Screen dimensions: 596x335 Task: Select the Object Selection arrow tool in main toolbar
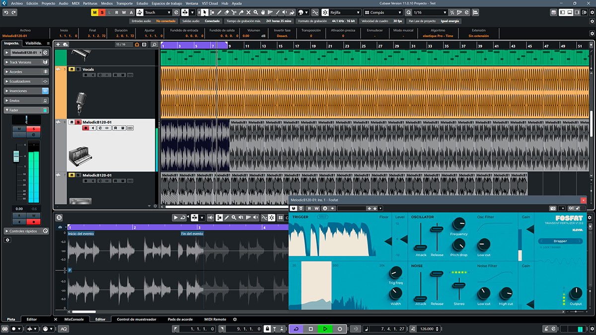click(x=205, y=12)
